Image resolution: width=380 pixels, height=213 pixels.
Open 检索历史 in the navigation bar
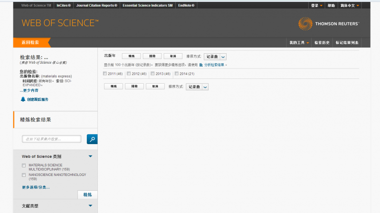pos(322,43)
